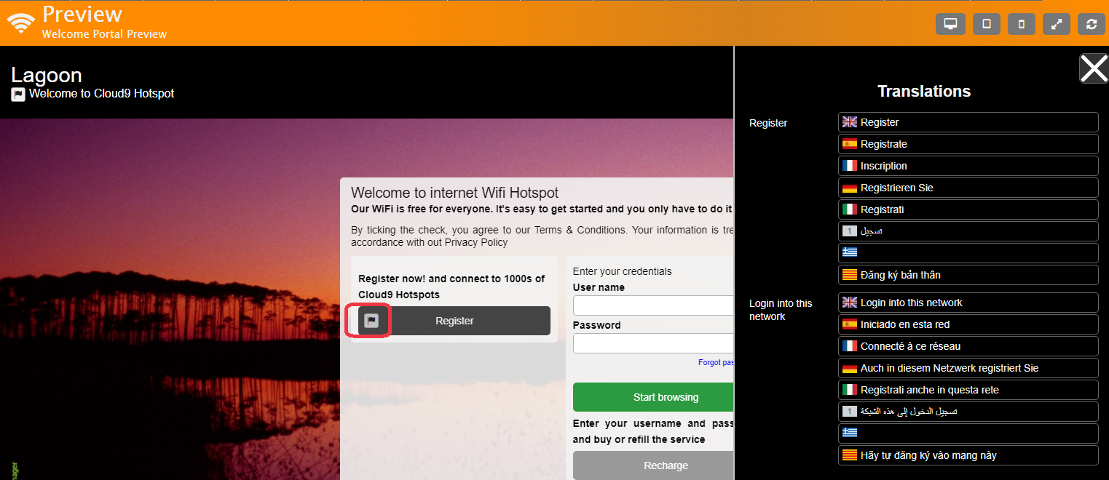Screen dimensions: 1109x480
Task: Click the Password input field
Action: point(653,343)
